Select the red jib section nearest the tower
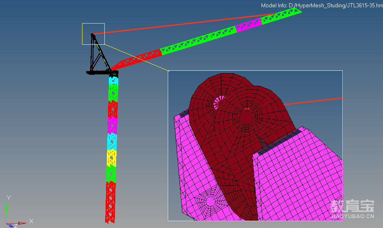The width and height of the screenshot is (383, 228). (138, 59)
